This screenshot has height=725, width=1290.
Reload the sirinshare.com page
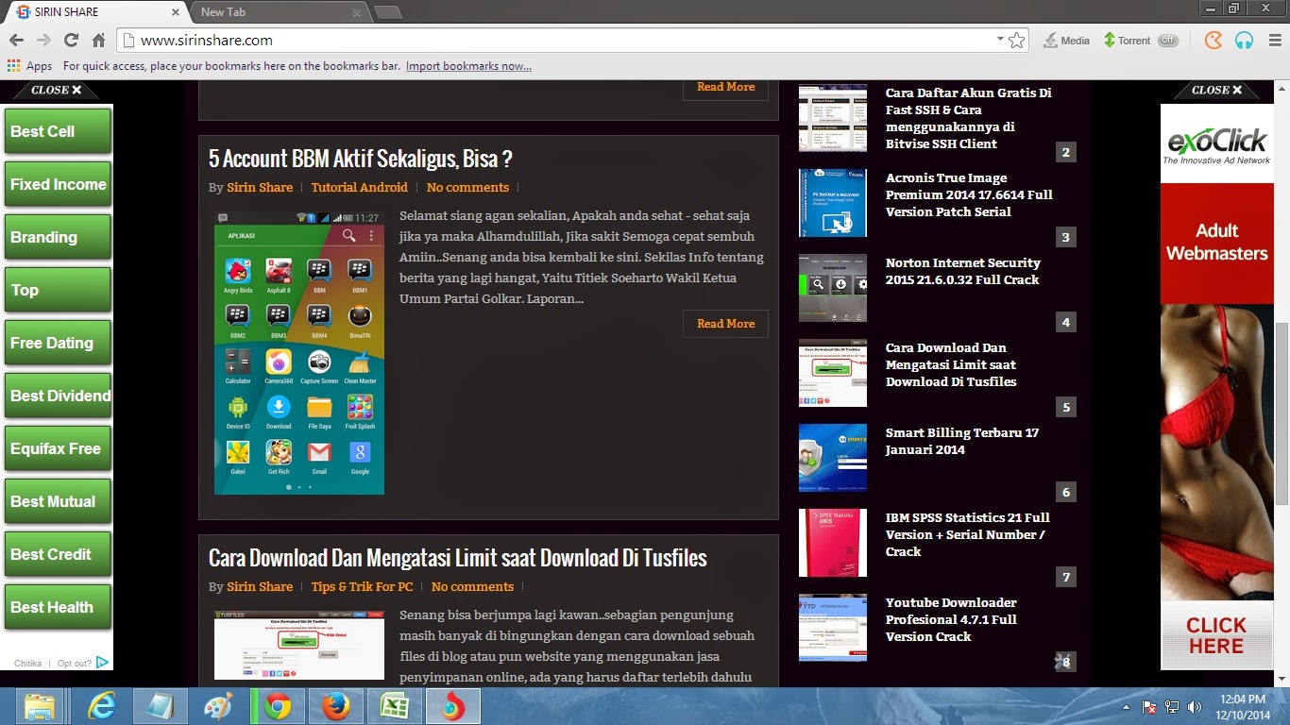pyautogui.click(x=71, y=41)
